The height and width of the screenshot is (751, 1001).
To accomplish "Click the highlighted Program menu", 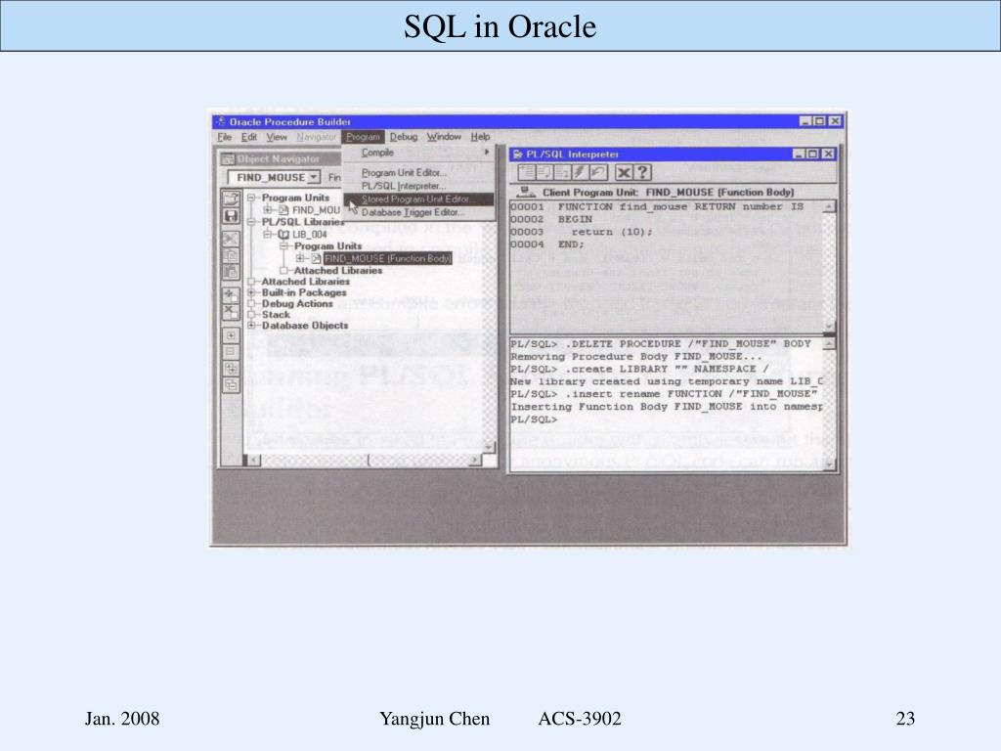I will [x=363, y=137].
